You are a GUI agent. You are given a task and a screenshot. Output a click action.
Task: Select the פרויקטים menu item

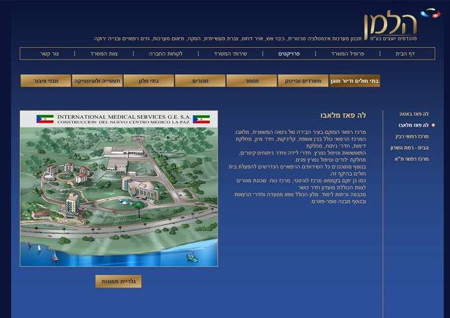[x=289, y=54]
